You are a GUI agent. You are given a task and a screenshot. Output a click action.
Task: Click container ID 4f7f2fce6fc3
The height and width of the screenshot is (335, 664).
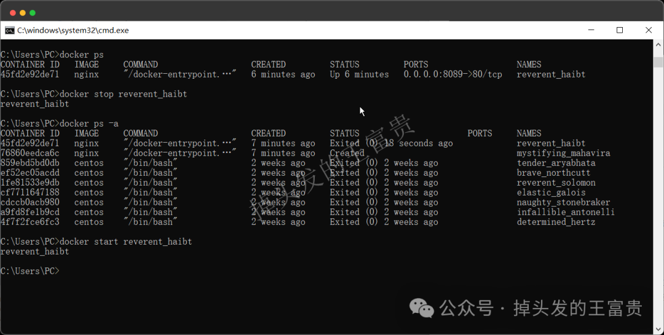click(30, 222)
